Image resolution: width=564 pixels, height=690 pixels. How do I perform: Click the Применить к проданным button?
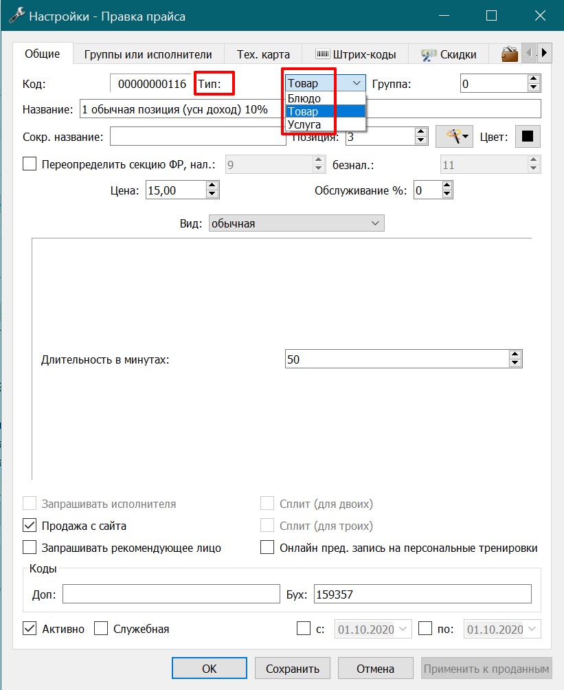tap(486, 669)
